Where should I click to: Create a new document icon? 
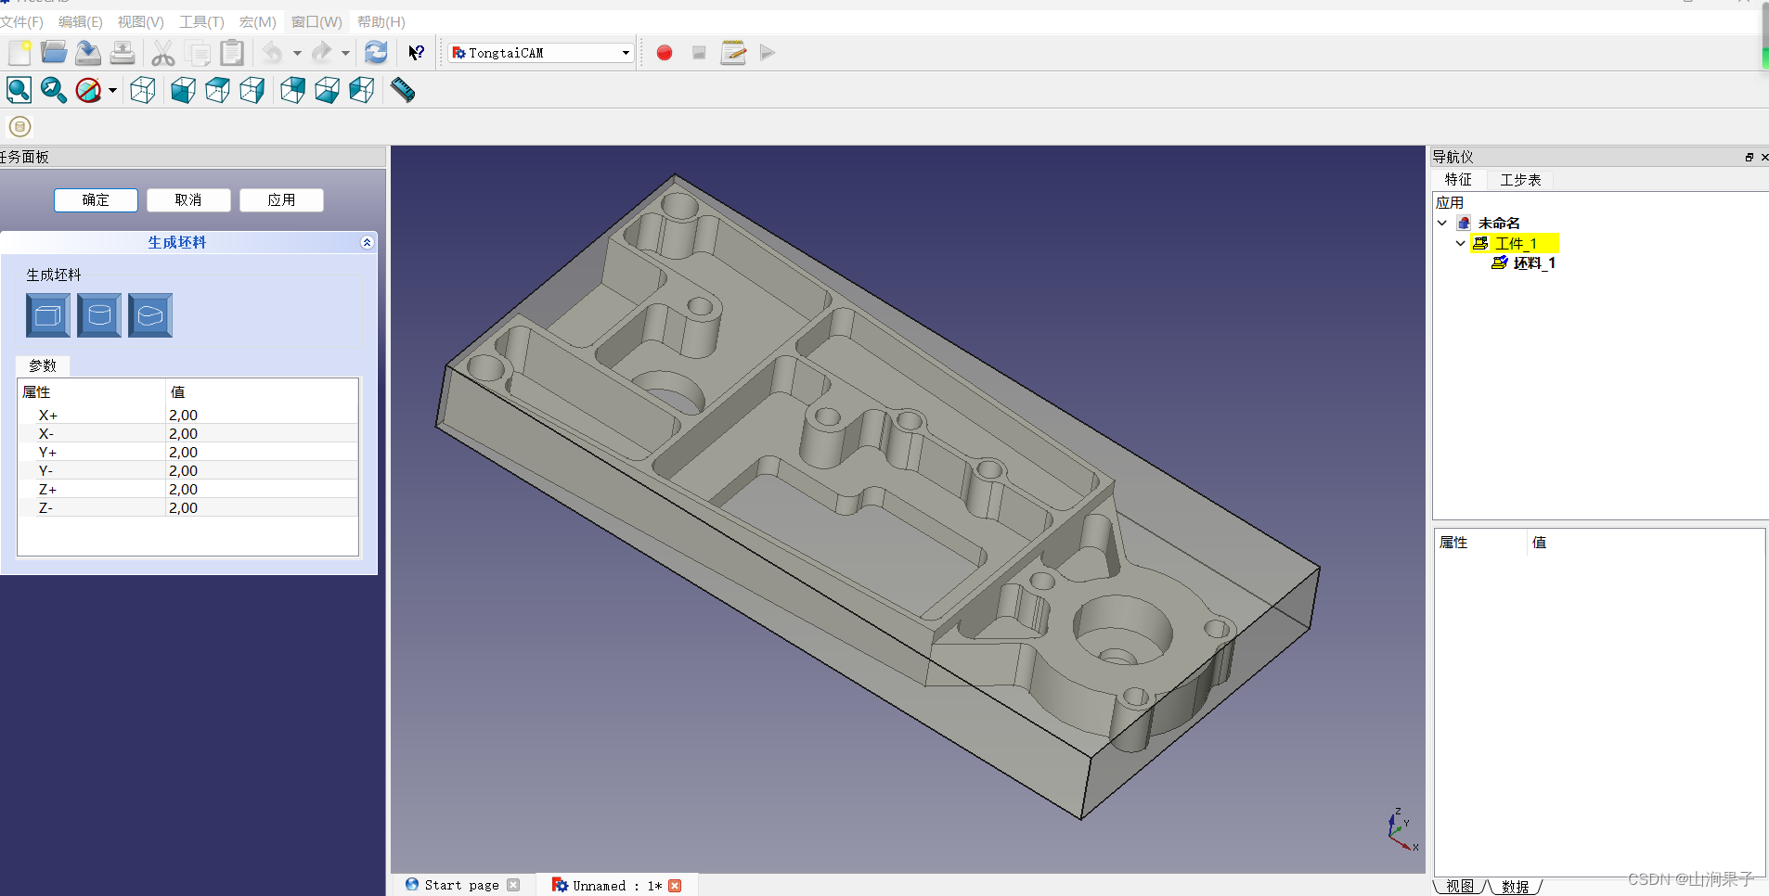[x=19, y=53]
